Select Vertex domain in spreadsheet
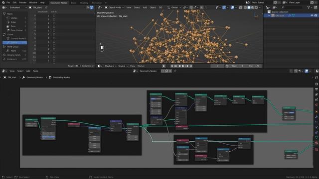The width and height of the screenshot is (319, 179). pyautogui.click(x=14, y=18)
